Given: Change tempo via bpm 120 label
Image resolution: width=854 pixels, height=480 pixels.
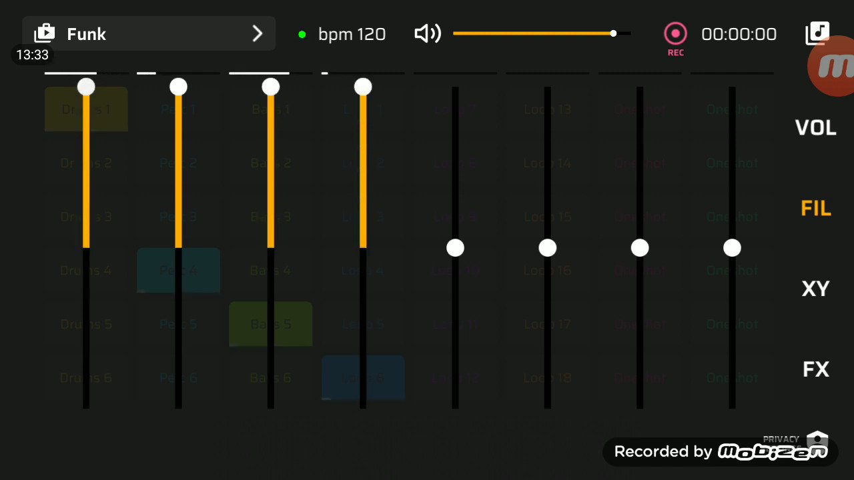Looking at the screenshot, I should 352,34.
